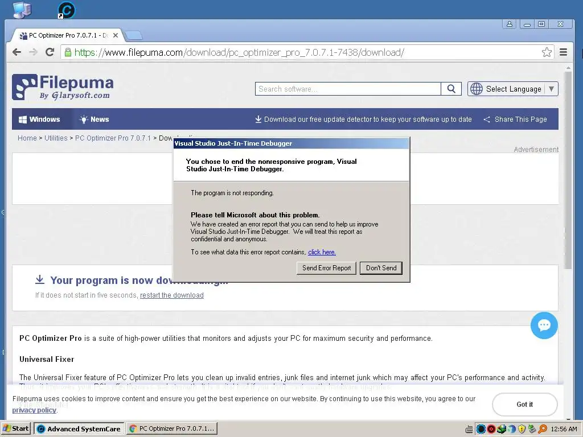The height and width of the screenshot is (437, 583).
Task: Click Download our free update detector link
Action: (x=363, y=119)
